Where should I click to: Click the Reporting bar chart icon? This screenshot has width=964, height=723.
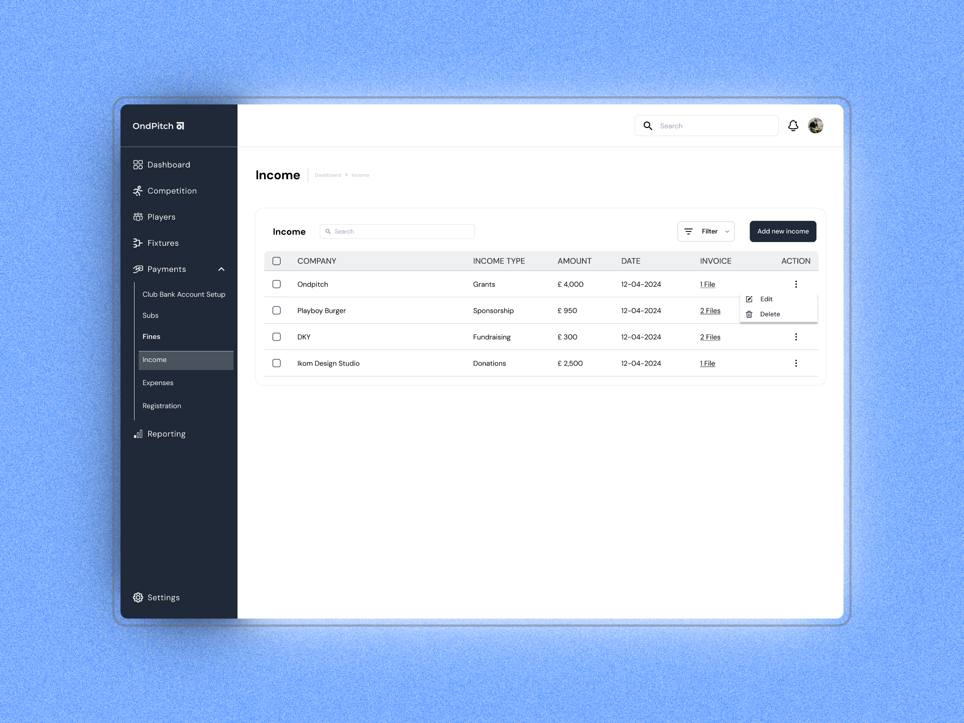(x=138, y=434)
